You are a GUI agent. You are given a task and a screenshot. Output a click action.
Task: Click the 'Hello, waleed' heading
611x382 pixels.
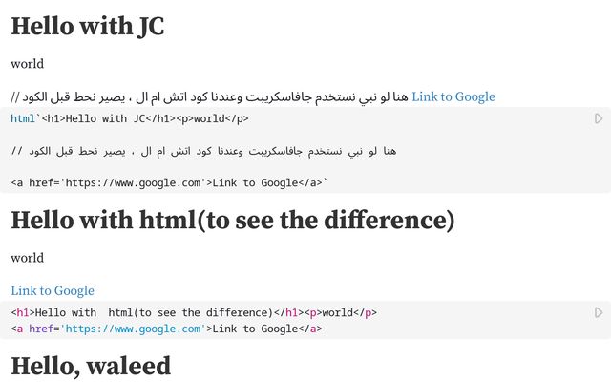[91, 365]
